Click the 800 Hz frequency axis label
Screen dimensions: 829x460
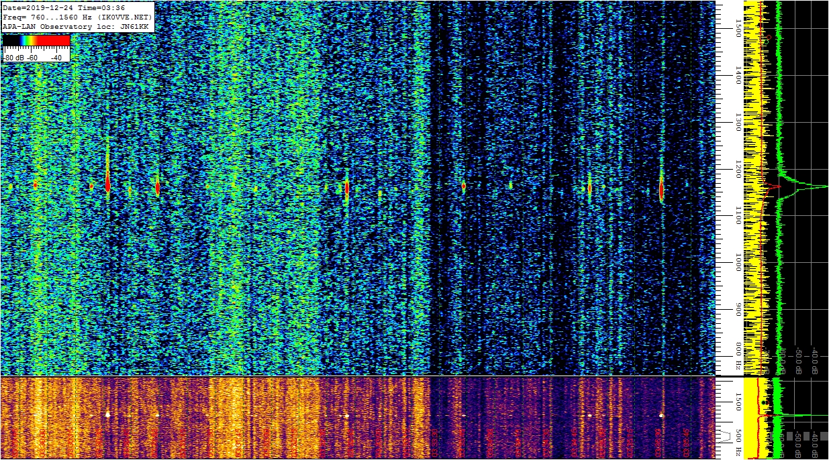point(738,356)
